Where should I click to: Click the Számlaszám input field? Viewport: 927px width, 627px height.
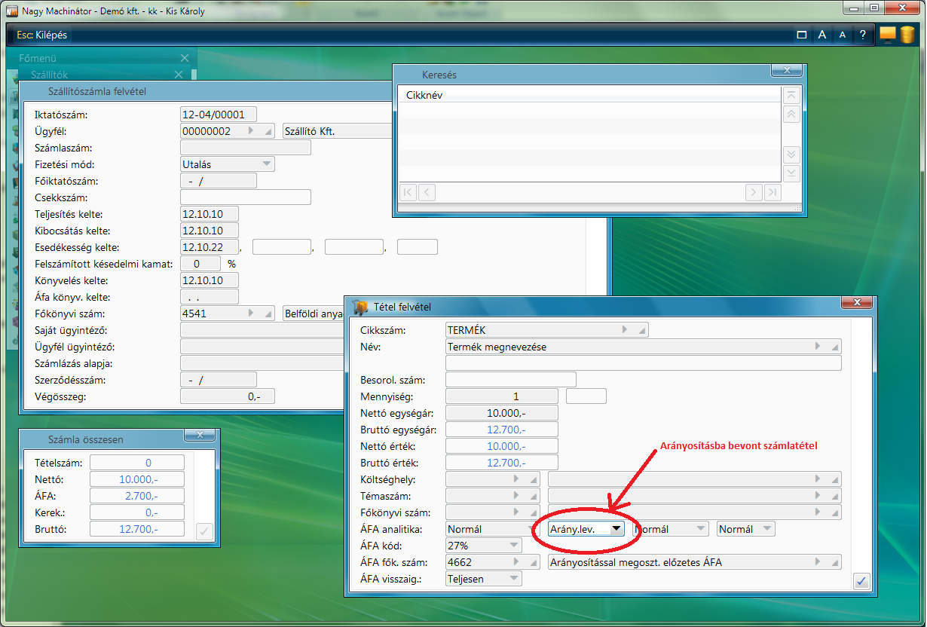246,148
